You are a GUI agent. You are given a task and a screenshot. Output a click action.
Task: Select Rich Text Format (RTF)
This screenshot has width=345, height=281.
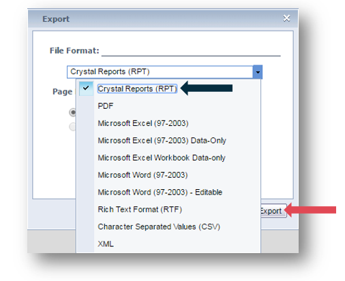[x=140, y=210]
